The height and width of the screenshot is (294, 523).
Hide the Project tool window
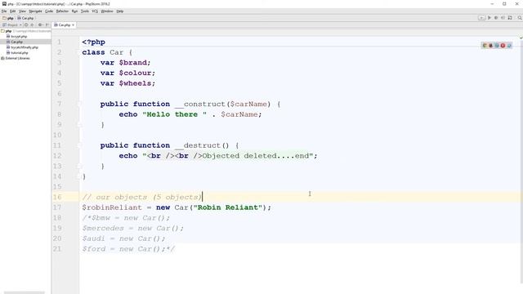coord(47,24)
